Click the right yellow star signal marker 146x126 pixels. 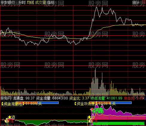tap(89, 117)
